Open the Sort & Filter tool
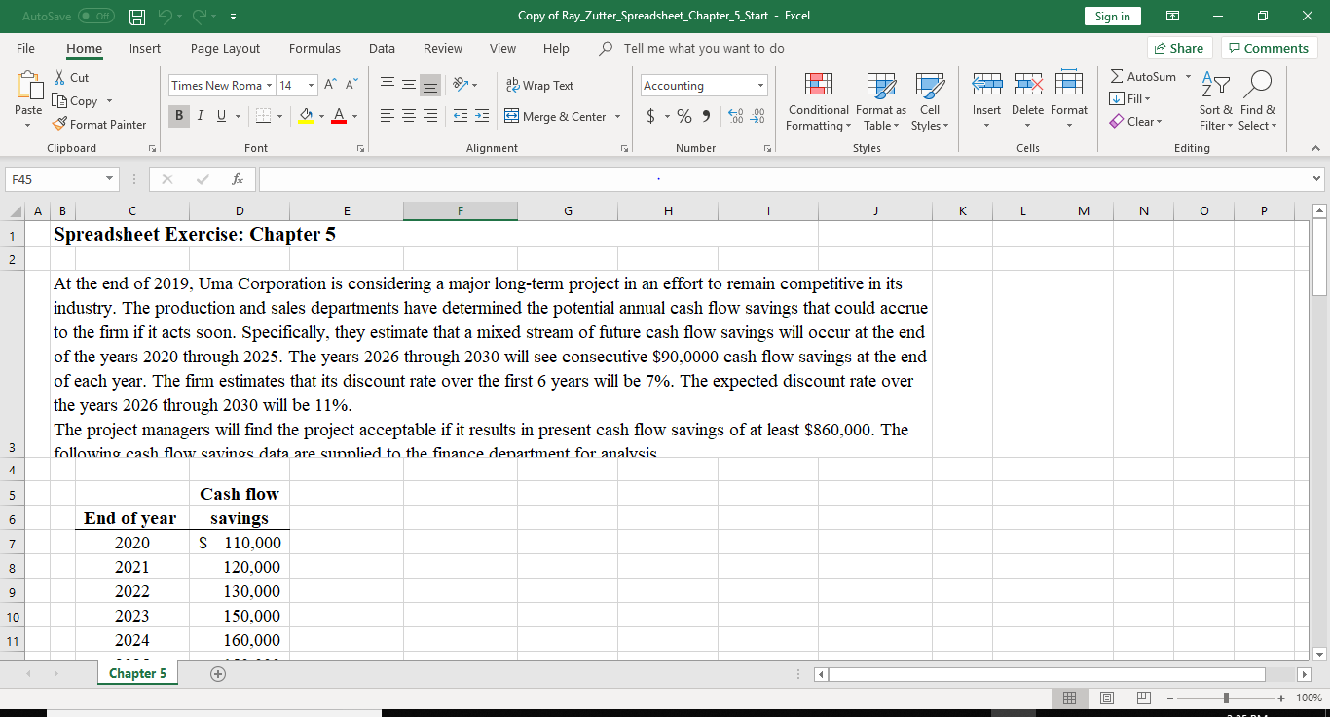 [1215, 101]
